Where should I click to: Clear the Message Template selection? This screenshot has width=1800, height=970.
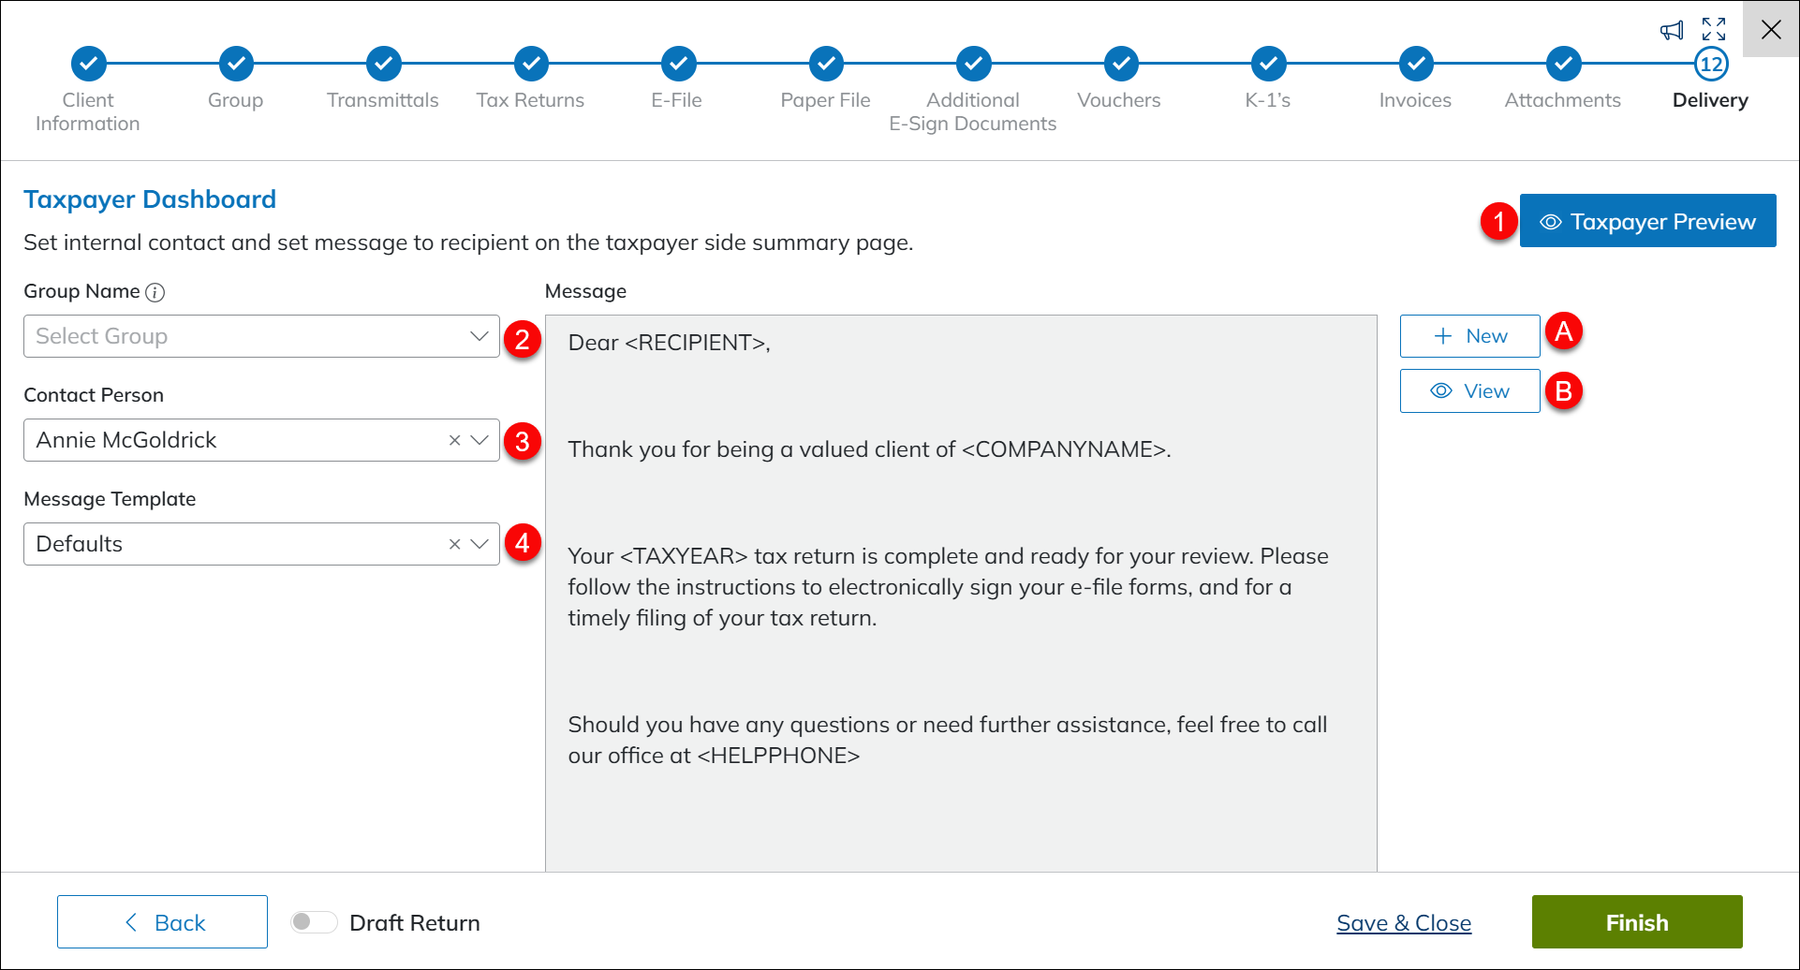pyautogui.click(x=454, y=544)
